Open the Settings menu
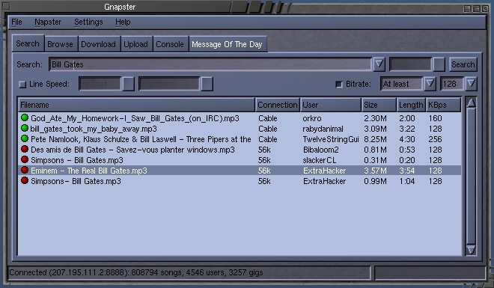 pyautogui.click(x=88, y=22)
